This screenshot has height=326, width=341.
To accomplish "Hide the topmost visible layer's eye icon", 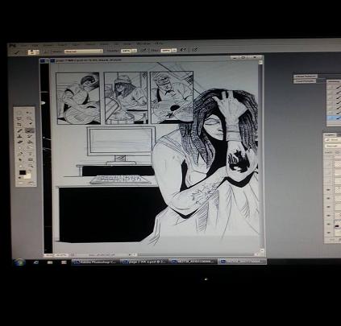I will (328, 190).
